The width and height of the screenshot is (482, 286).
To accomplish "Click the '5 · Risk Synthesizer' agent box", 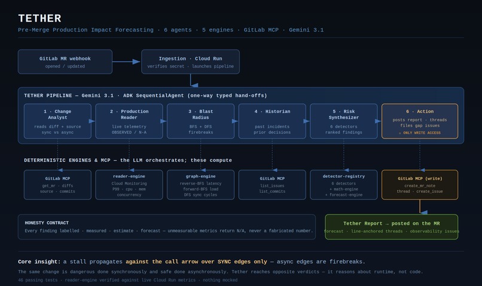I will 344,121.
